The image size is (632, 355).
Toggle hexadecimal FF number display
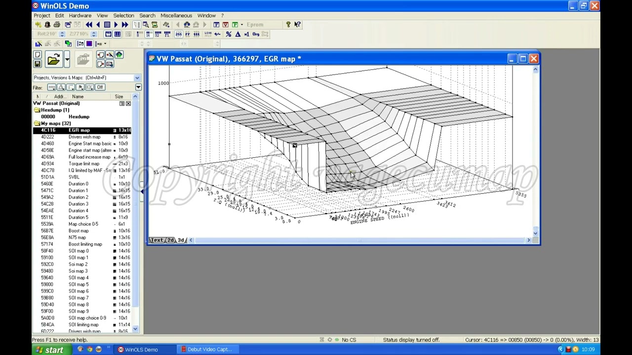point(188,34)
